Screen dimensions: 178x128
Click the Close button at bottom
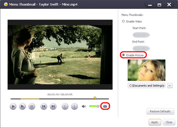coord(169,122)
